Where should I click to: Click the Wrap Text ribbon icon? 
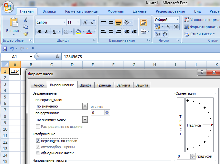143,22
